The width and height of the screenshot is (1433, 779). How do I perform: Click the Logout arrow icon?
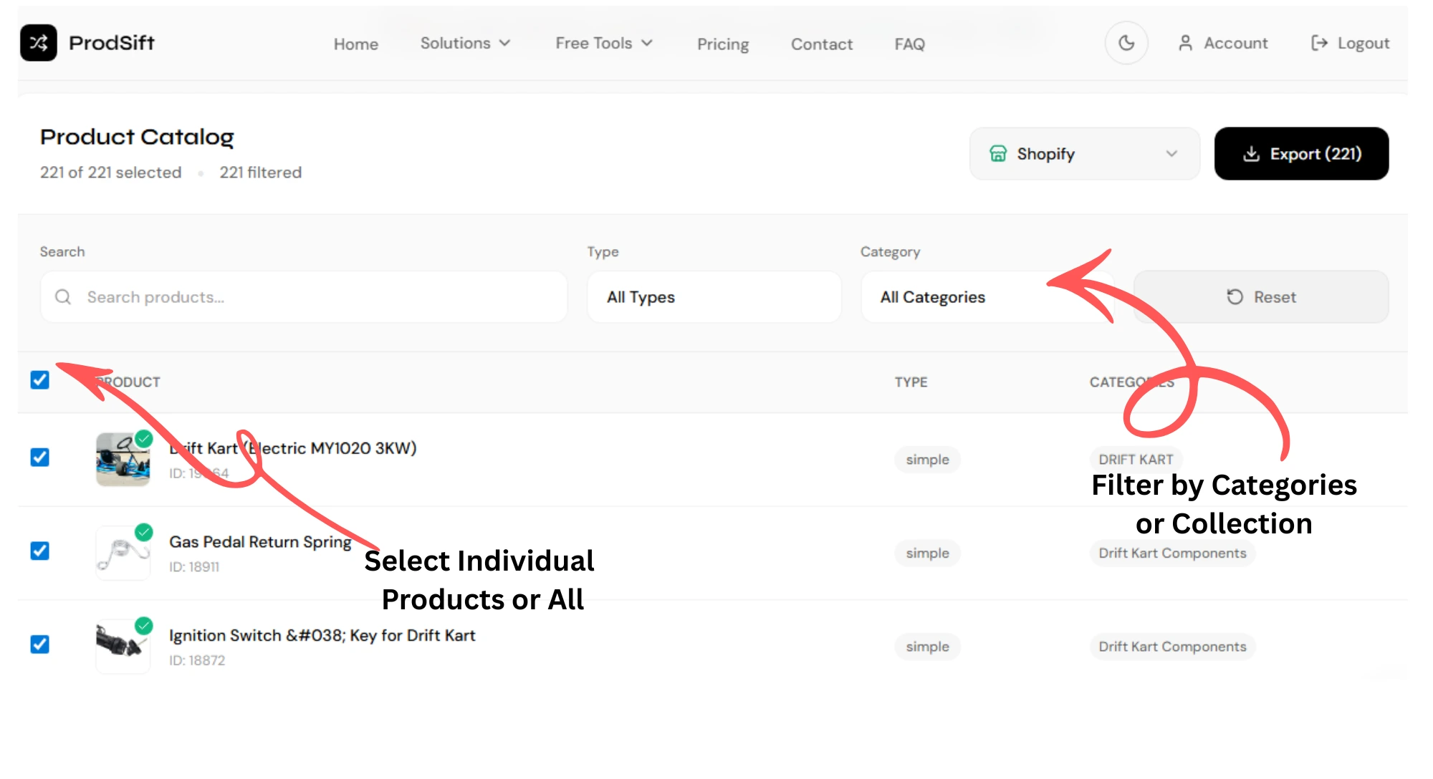coord(1319,44)
